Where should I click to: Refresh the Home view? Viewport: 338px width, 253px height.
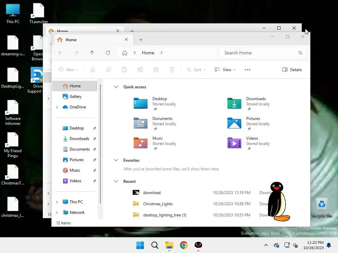108,53
